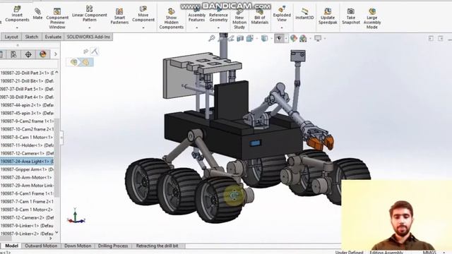Click Edit Appearance sphere icon

point(294,38)
